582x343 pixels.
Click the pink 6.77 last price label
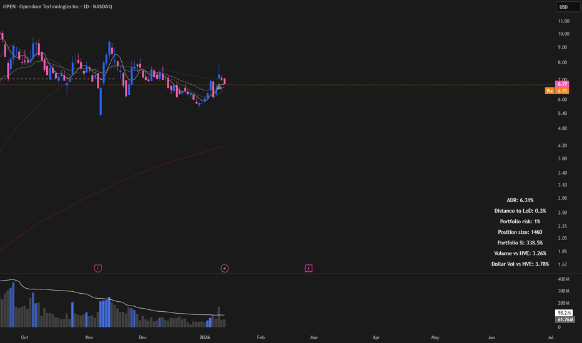click(x=562, y=84)
